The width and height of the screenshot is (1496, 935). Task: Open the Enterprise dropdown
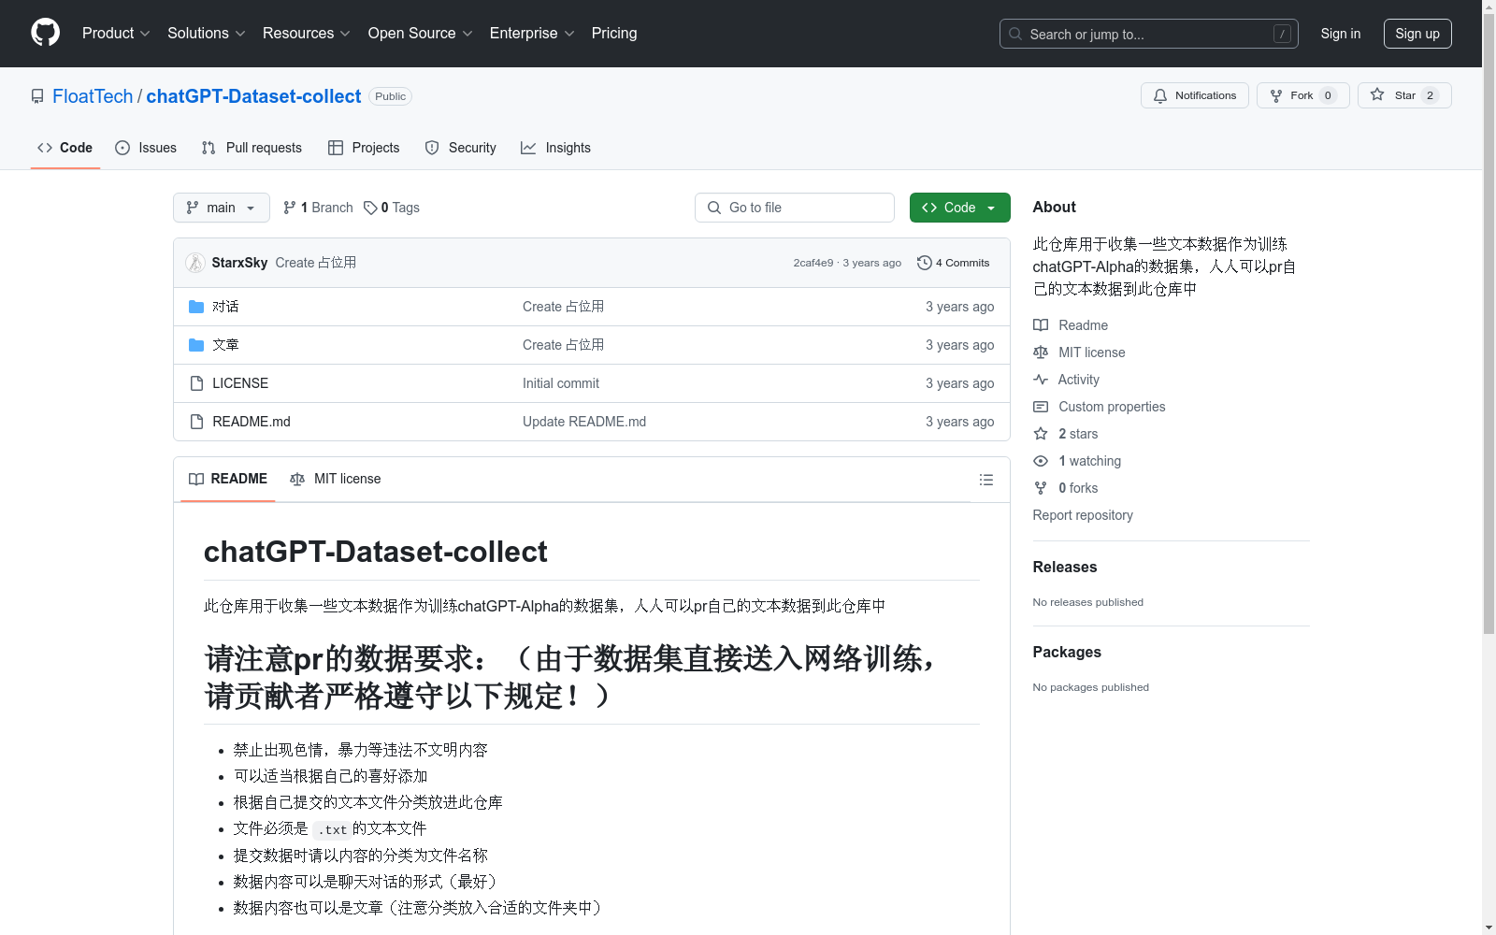click(531, 33)
